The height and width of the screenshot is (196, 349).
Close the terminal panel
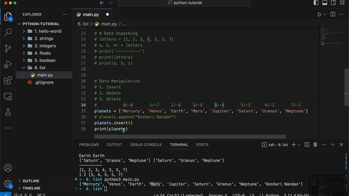[x=341, y=145]
